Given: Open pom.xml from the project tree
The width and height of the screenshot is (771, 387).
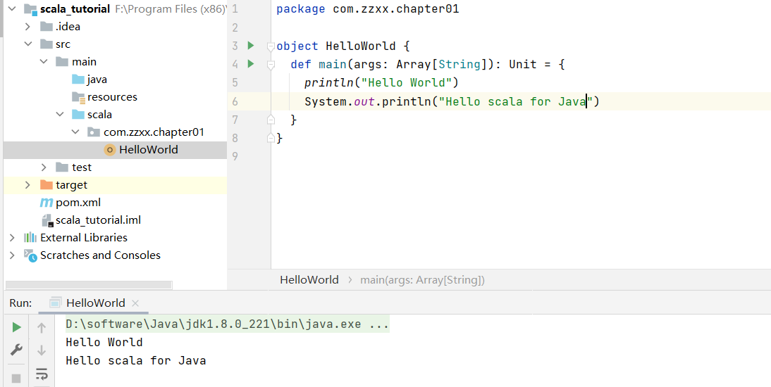Looking at the screenshot, I should [78, 203].
